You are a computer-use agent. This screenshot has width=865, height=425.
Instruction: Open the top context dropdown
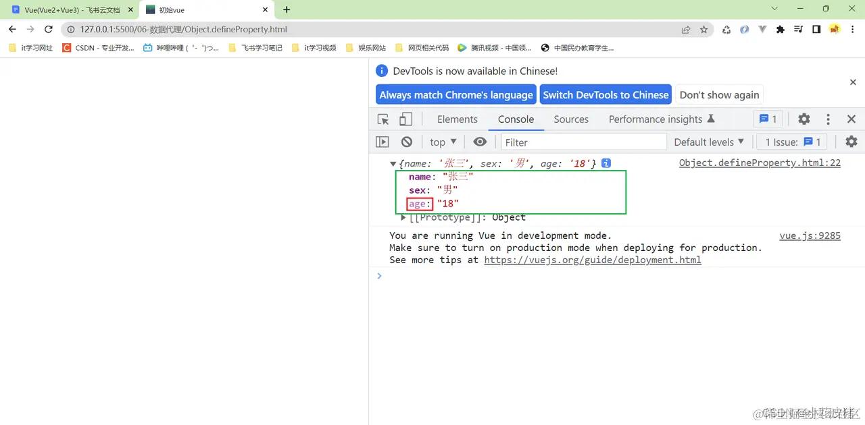click(443, 142)
